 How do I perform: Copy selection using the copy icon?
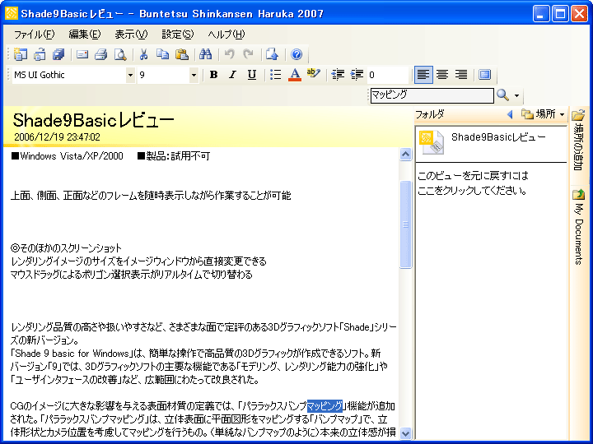click(162, 54)
